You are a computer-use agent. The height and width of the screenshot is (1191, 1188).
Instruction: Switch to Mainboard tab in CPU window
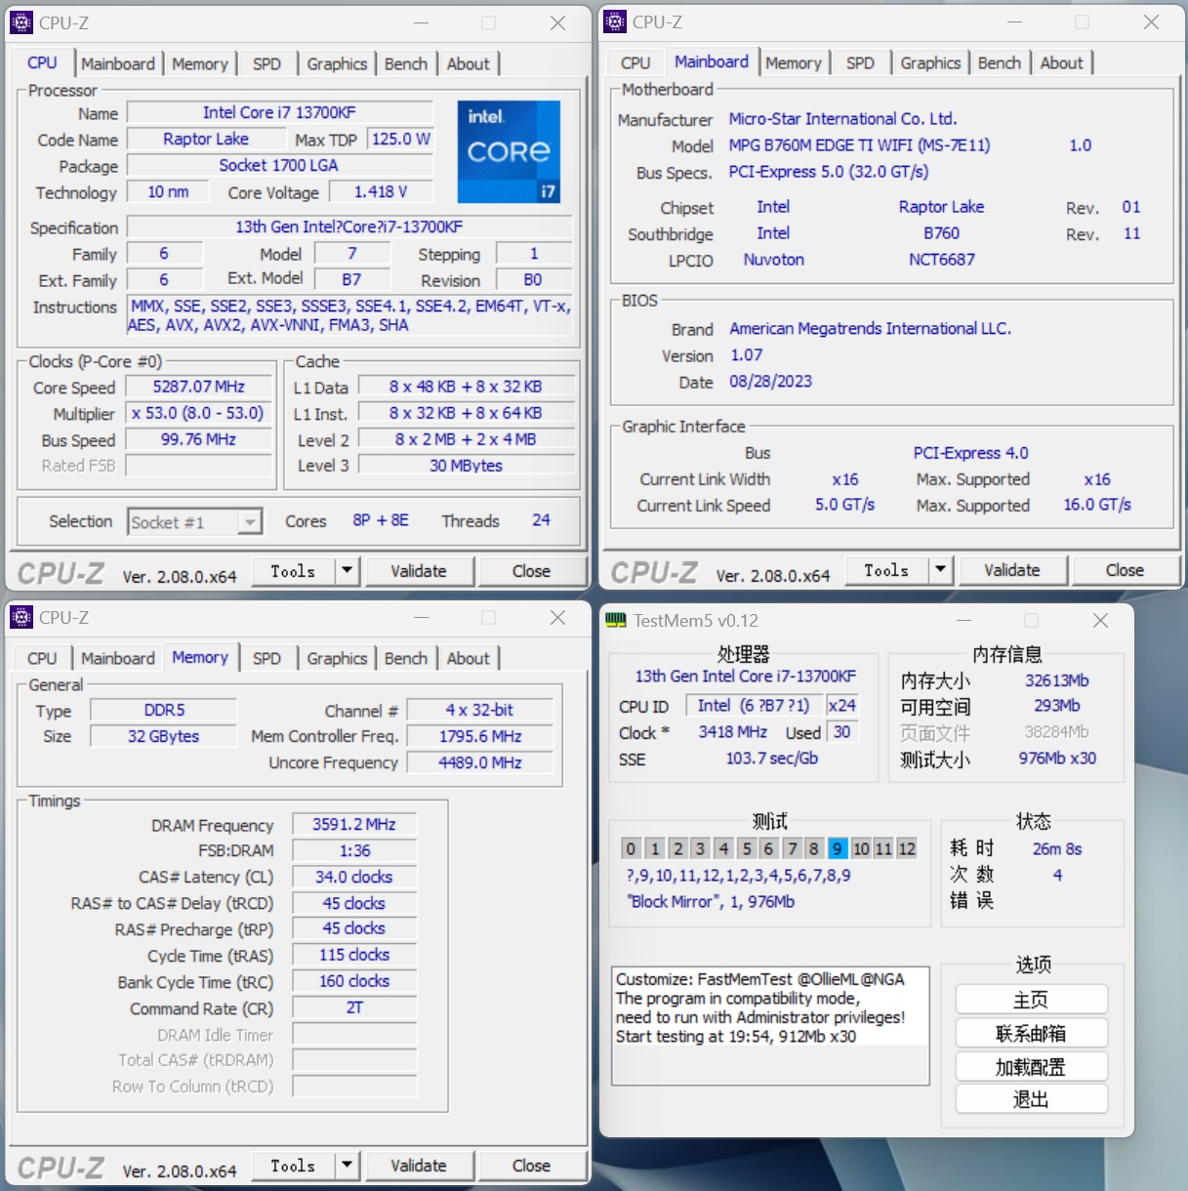pos(118,63)
